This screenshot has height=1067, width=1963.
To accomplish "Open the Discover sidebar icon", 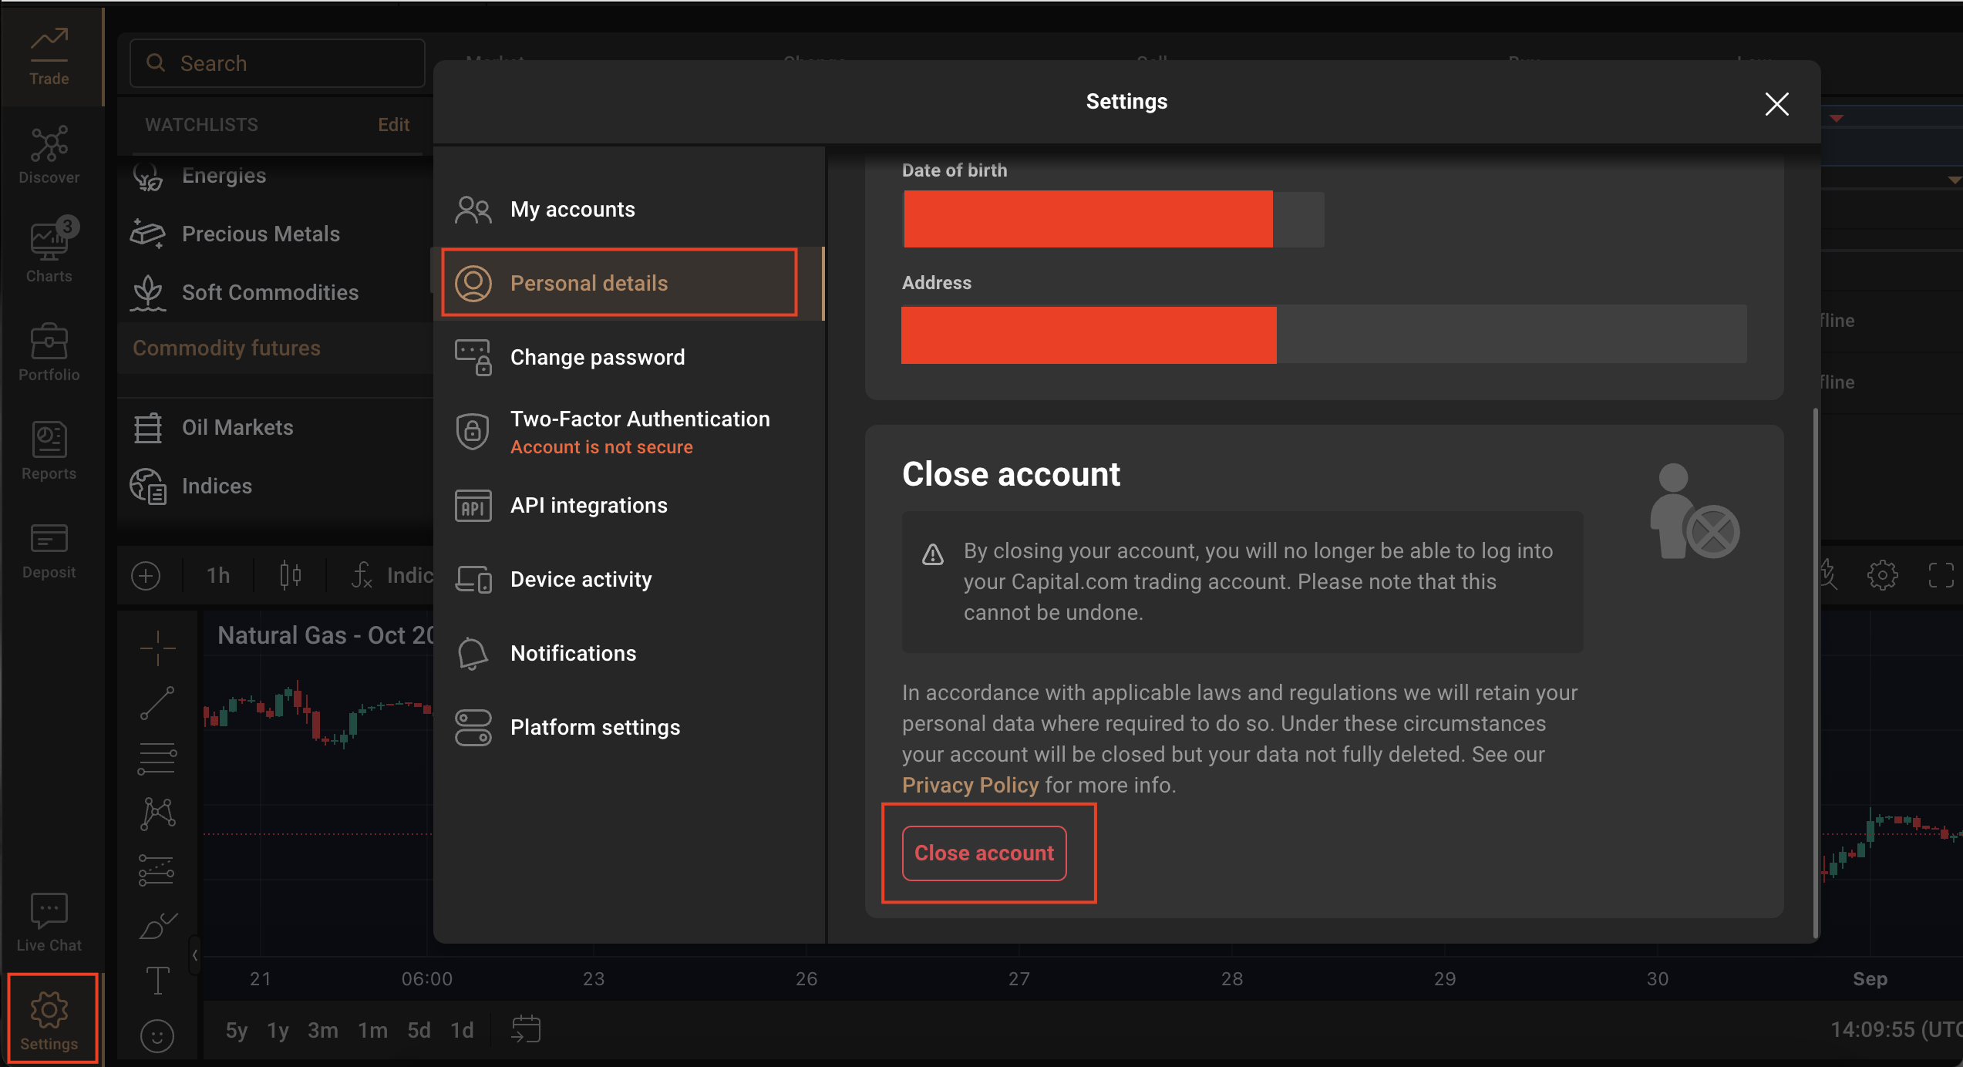I will pos(49,156).
